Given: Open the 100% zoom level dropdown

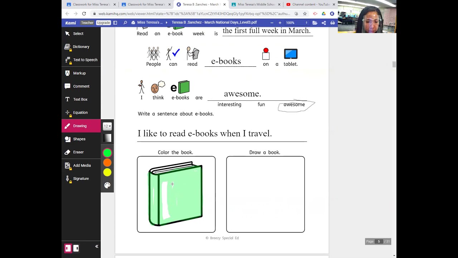Looking at the screenshot, I should click(x=297, y=23).
